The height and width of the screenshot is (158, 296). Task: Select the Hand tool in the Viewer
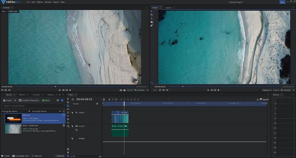(152, 15)
